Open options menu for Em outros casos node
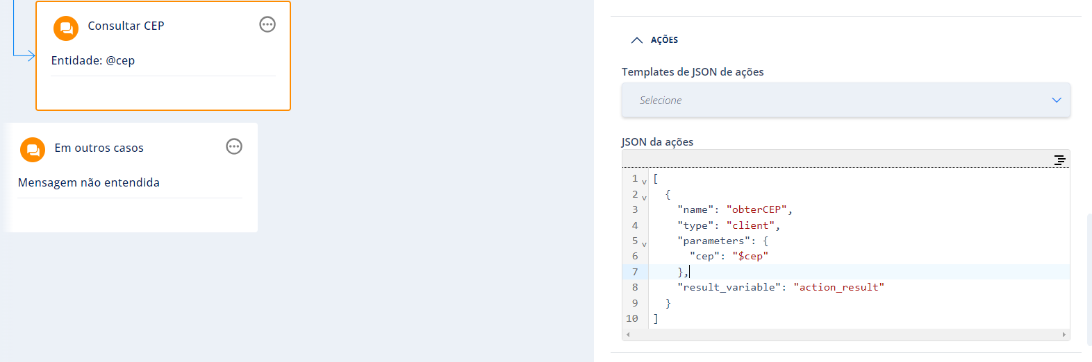 [x=234, y=146]
